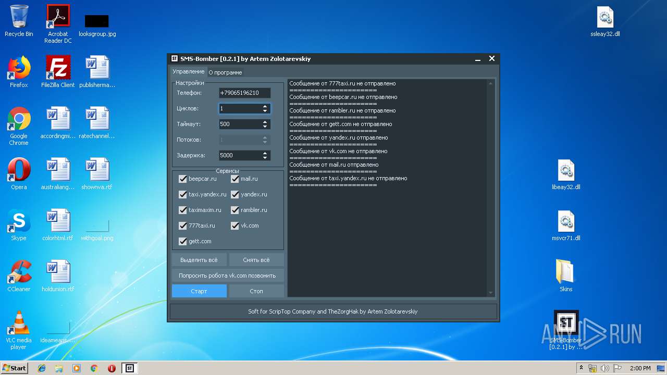Switch to the О программе tab
This screenshot has width=667, height=375.
coord(225,72)
